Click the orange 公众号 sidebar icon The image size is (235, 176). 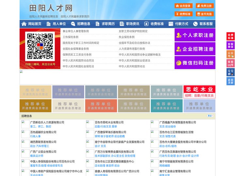(x=230, y=54)
